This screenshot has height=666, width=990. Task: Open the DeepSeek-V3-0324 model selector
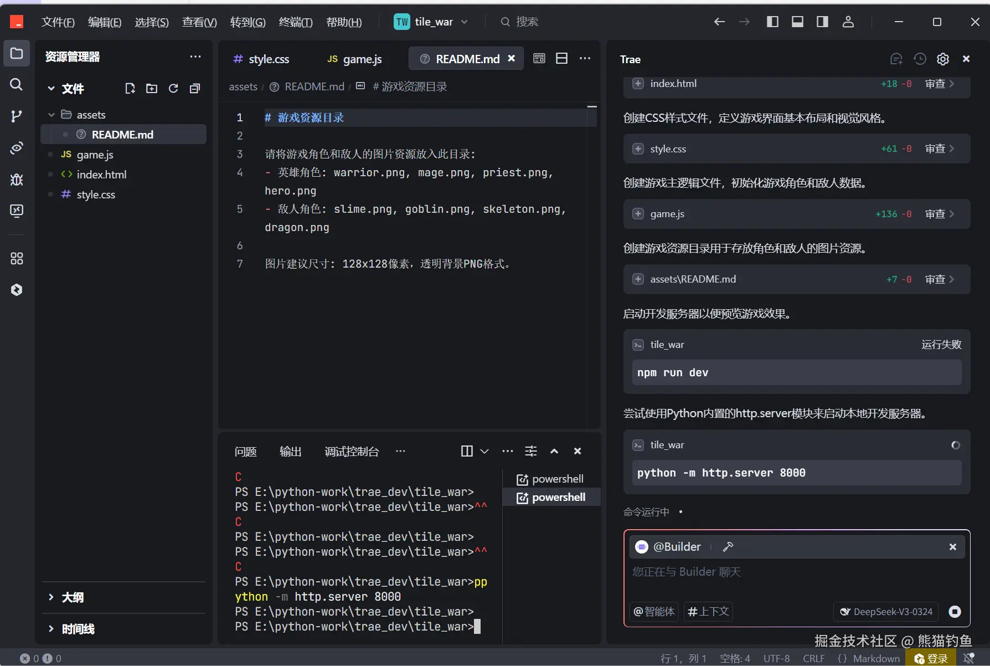click(x=886, y=612)
